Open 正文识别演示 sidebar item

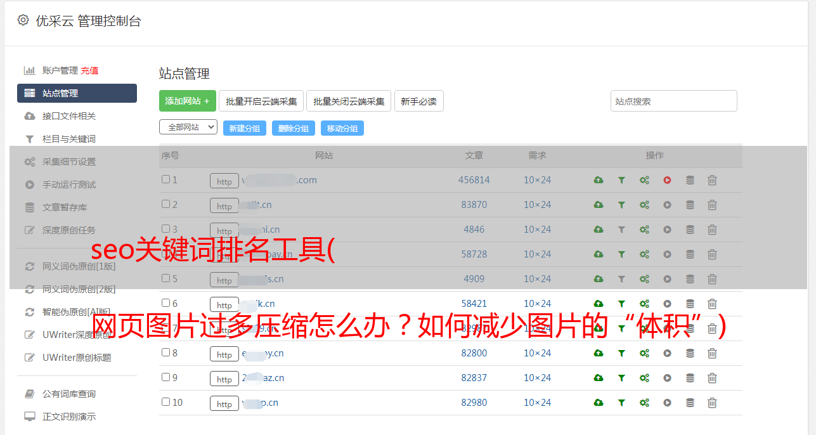69,417
